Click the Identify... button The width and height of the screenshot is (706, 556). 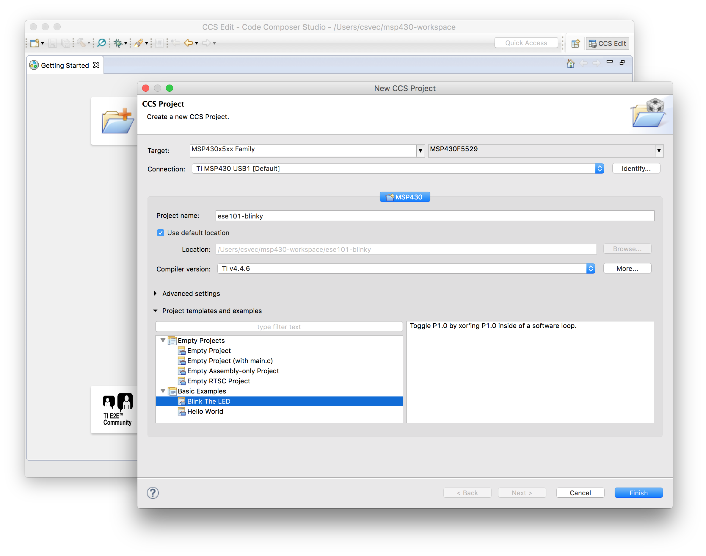(x=636, y=169)
